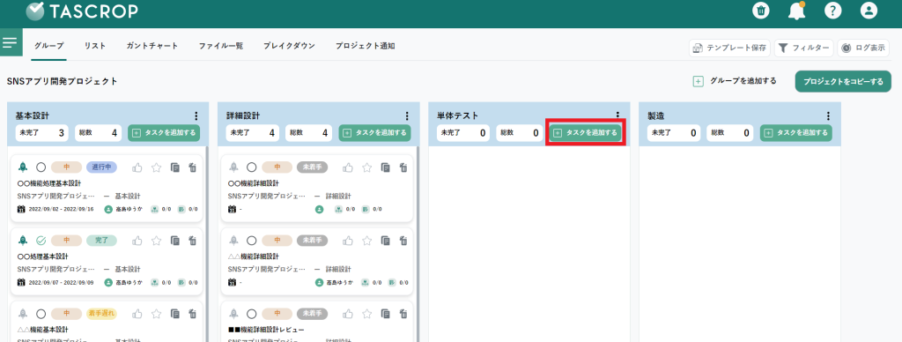Delete the 〇〇機能処理基本設計 task card
The image size is (902, 342).
[x=193, y=167]
